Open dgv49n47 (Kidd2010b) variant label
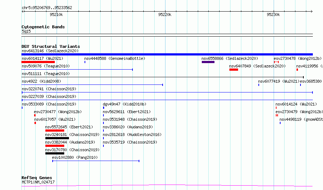The height and width of the screenshot is (190, 323). coord(124,104)
